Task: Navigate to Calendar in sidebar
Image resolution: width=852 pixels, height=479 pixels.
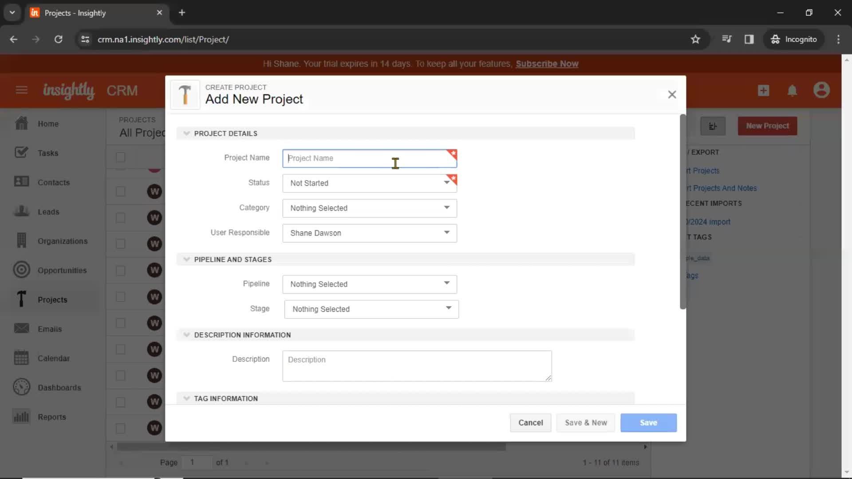Action: [54, 358]
